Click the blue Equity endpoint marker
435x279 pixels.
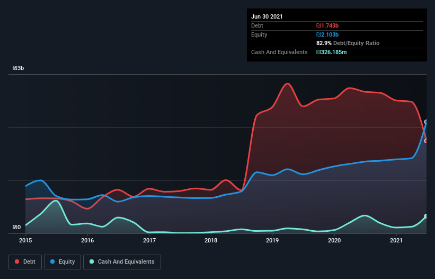tap(427, 122)
